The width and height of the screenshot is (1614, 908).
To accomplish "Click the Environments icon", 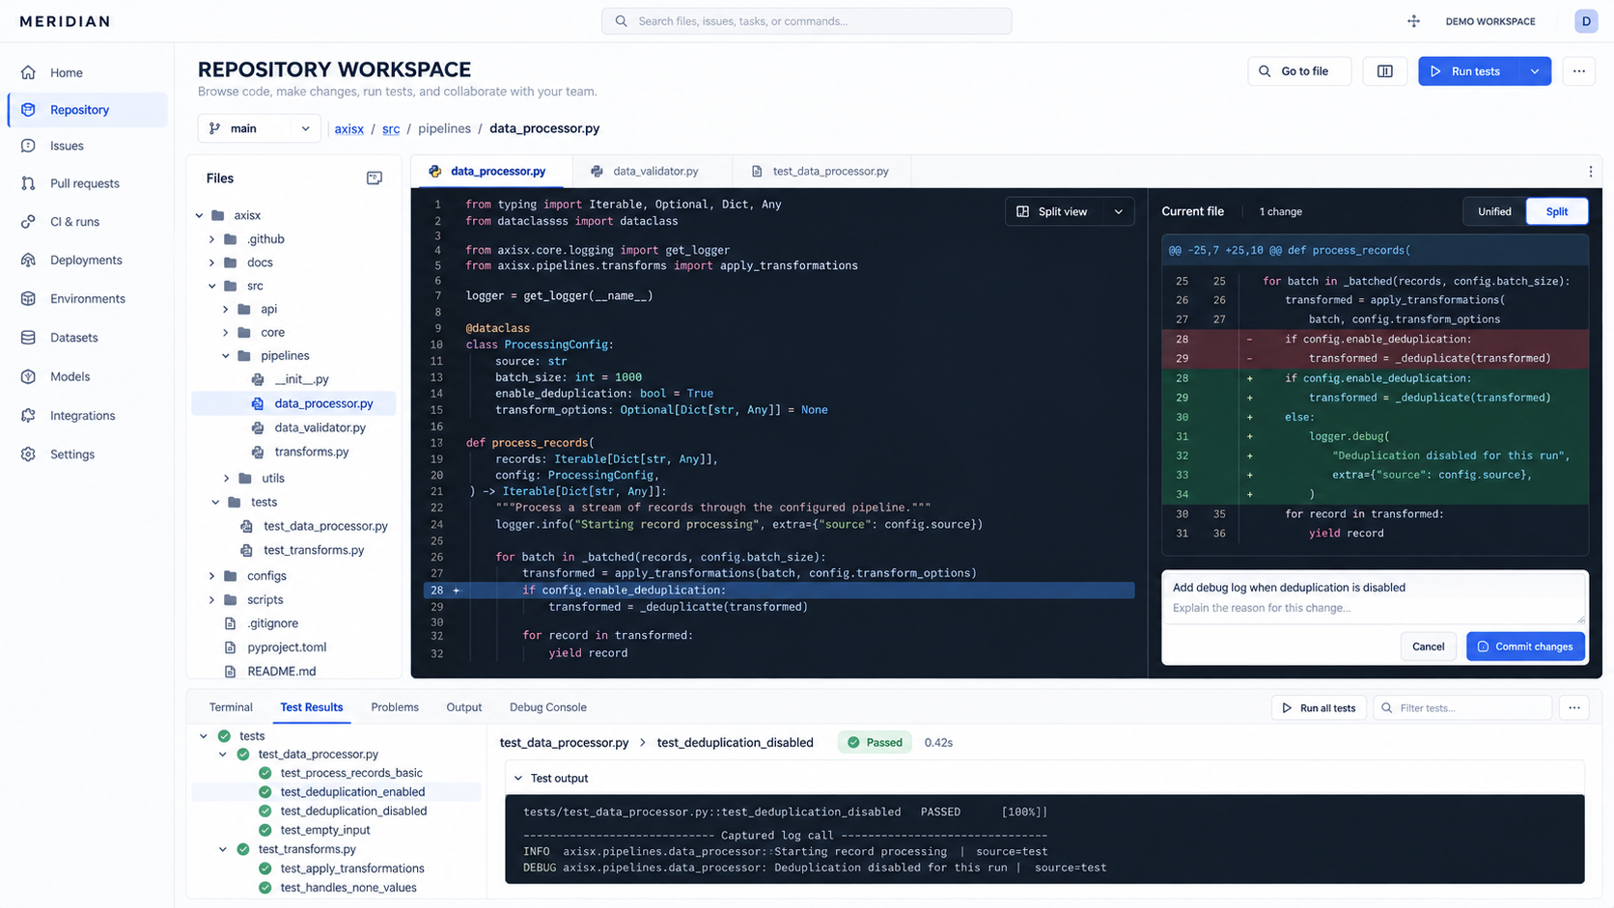I will tap(28, 299).
